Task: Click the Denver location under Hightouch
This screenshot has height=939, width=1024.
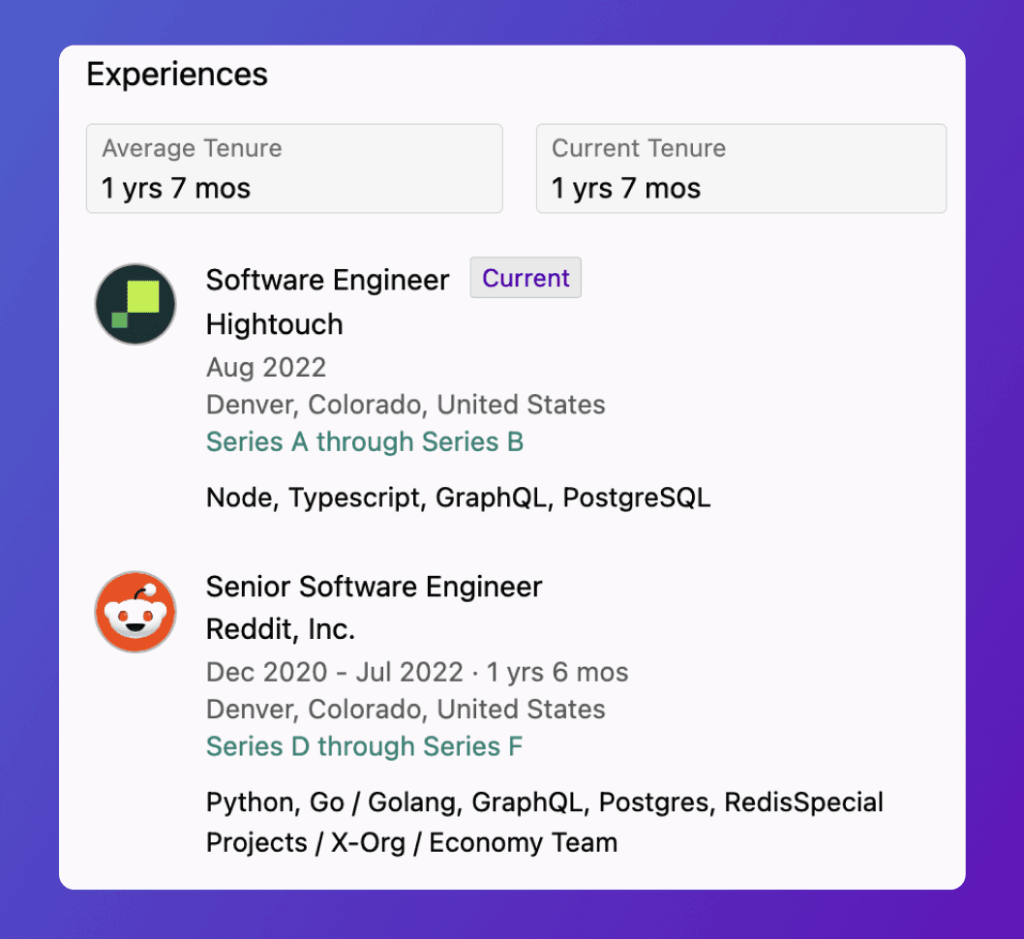Action: pos(406,405)
